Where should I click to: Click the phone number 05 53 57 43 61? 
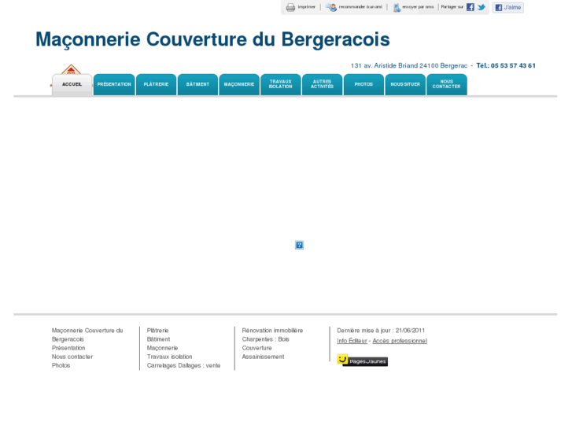[513, 65]
